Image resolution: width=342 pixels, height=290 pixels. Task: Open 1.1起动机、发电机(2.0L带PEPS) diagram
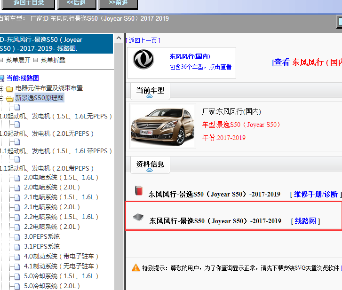pyautogui.click(x=47, y=168)
